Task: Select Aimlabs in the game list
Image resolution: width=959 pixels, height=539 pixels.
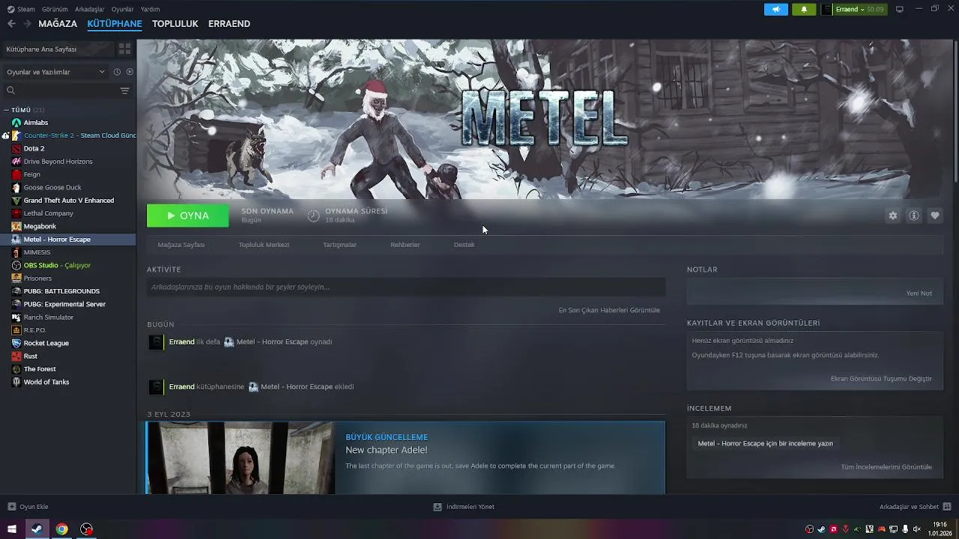Action: tap(35, 123)
